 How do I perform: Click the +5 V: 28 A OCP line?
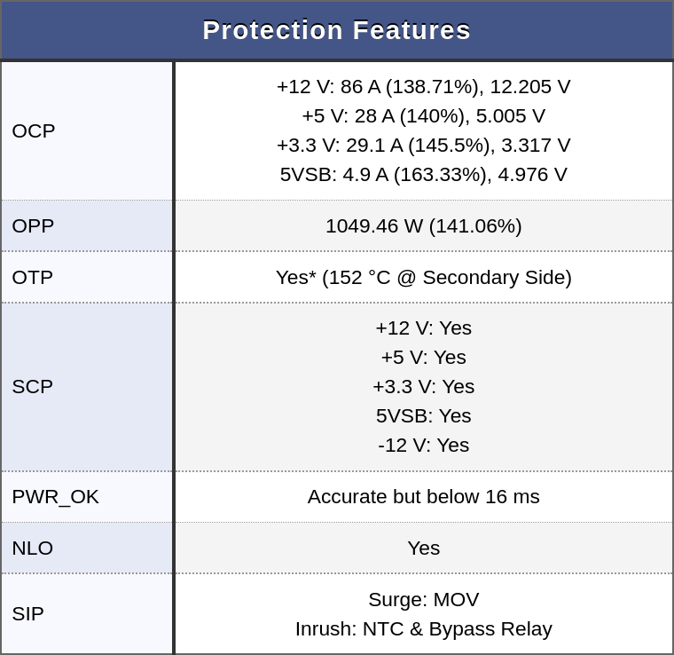click(x=423, y=115)
